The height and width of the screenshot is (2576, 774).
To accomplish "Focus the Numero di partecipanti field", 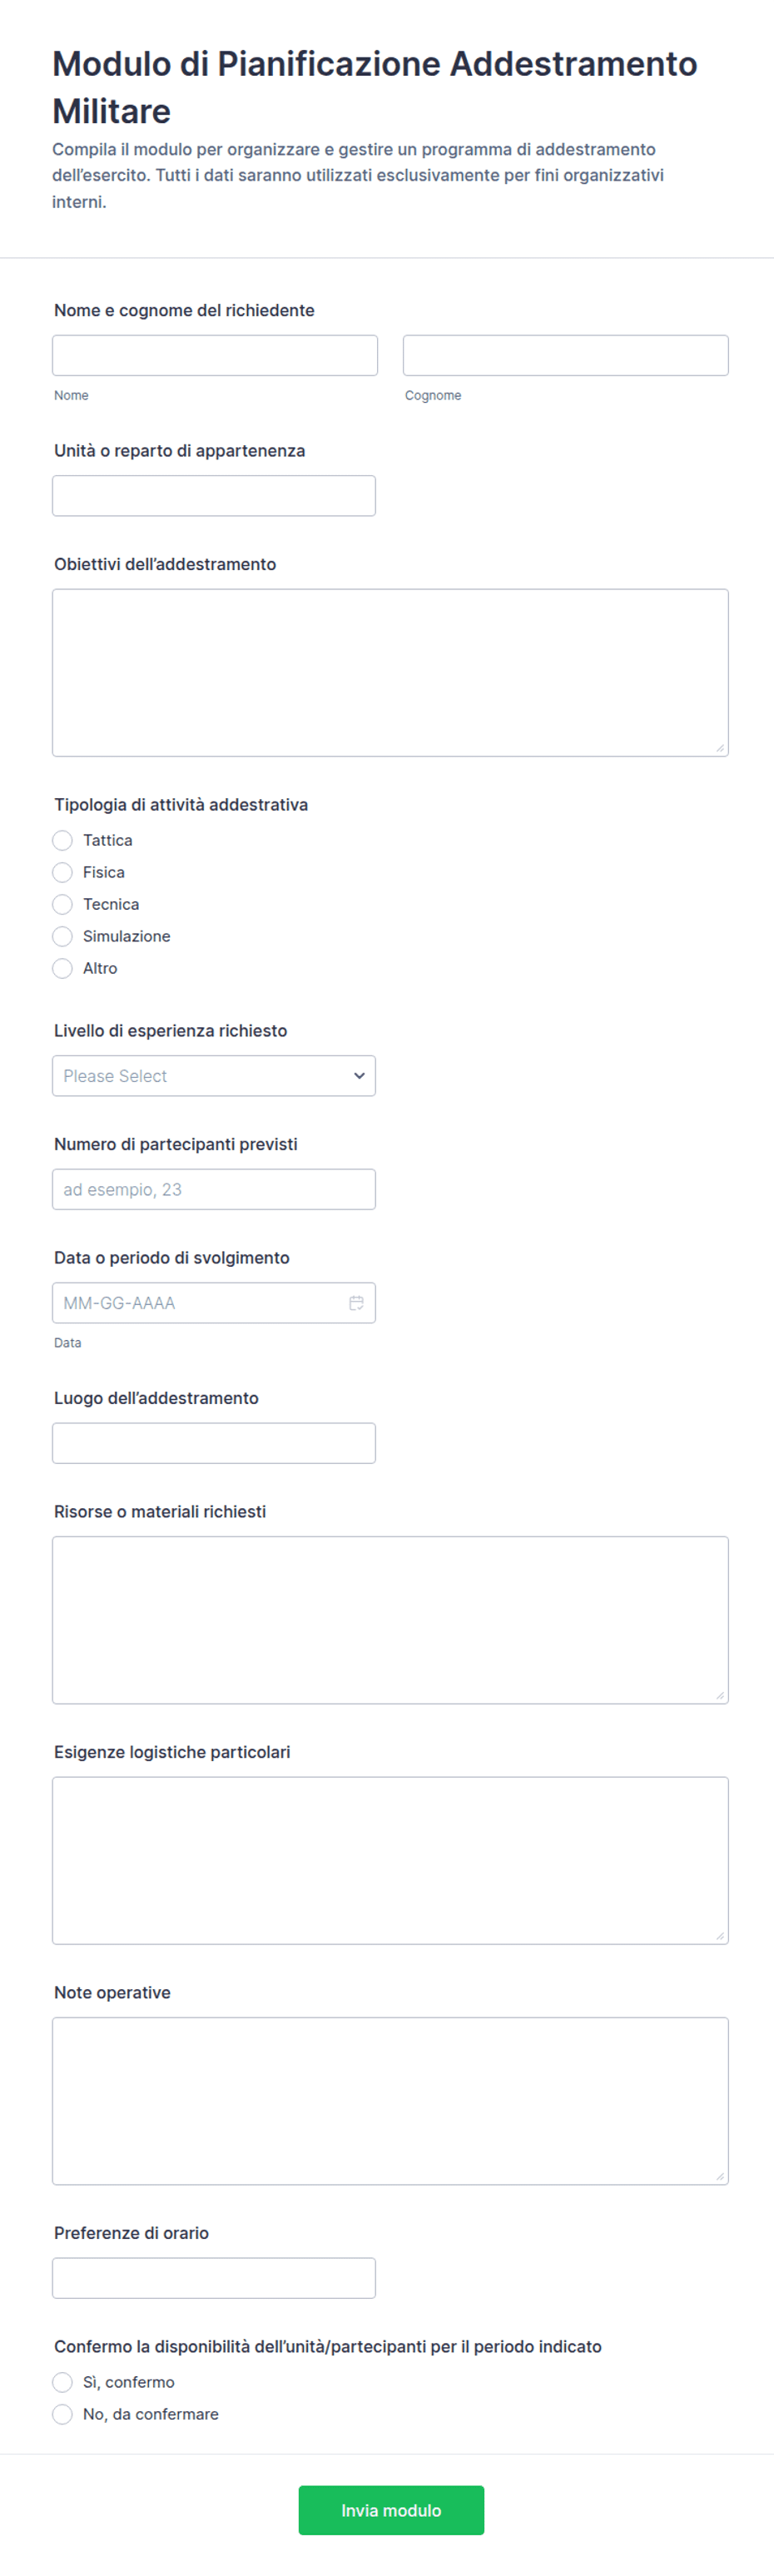I will click(x=214, y=1190).
